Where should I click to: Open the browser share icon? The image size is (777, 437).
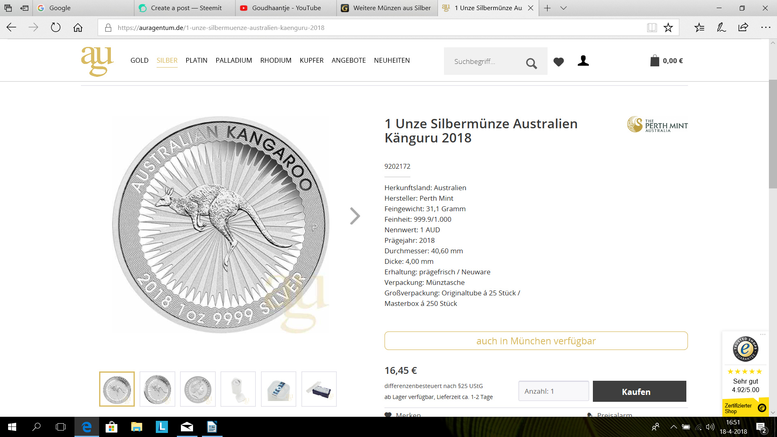(743, 28)
